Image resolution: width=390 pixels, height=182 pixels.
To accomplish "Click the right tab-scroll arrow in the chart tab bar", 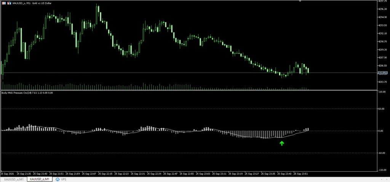I will (x=387, y=179).
